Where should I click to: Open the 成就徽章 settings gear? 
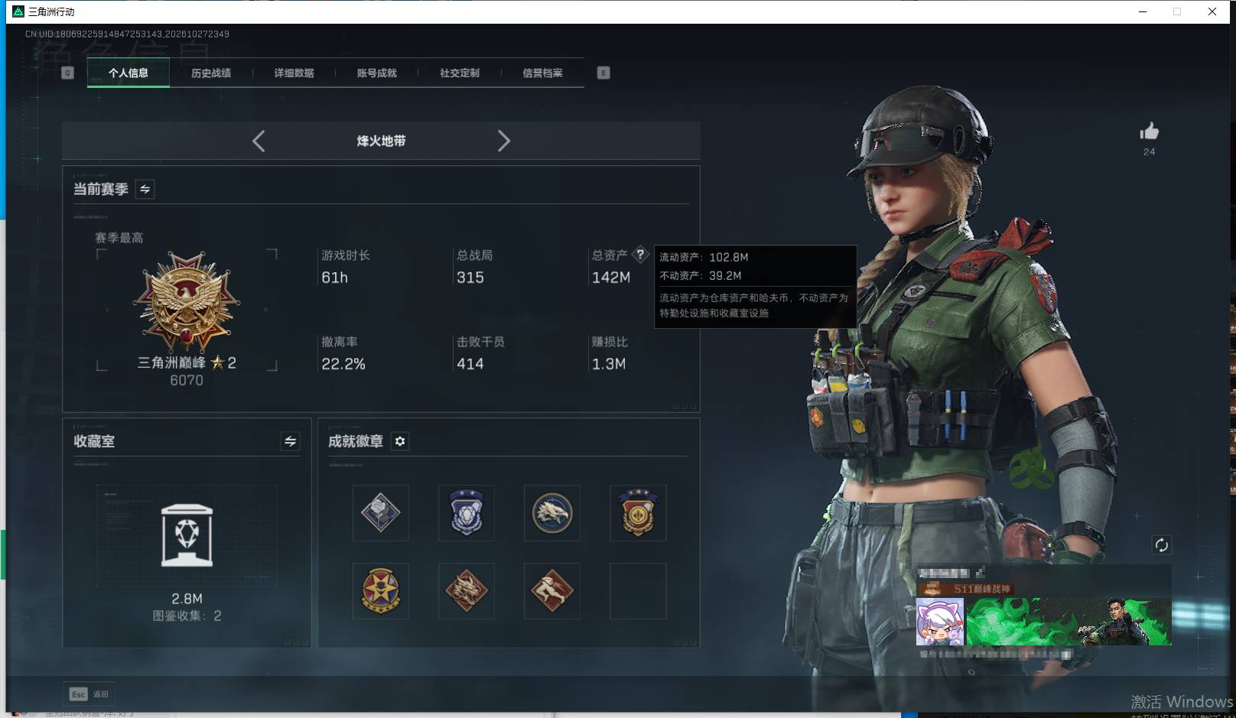[x=400, y=441]
